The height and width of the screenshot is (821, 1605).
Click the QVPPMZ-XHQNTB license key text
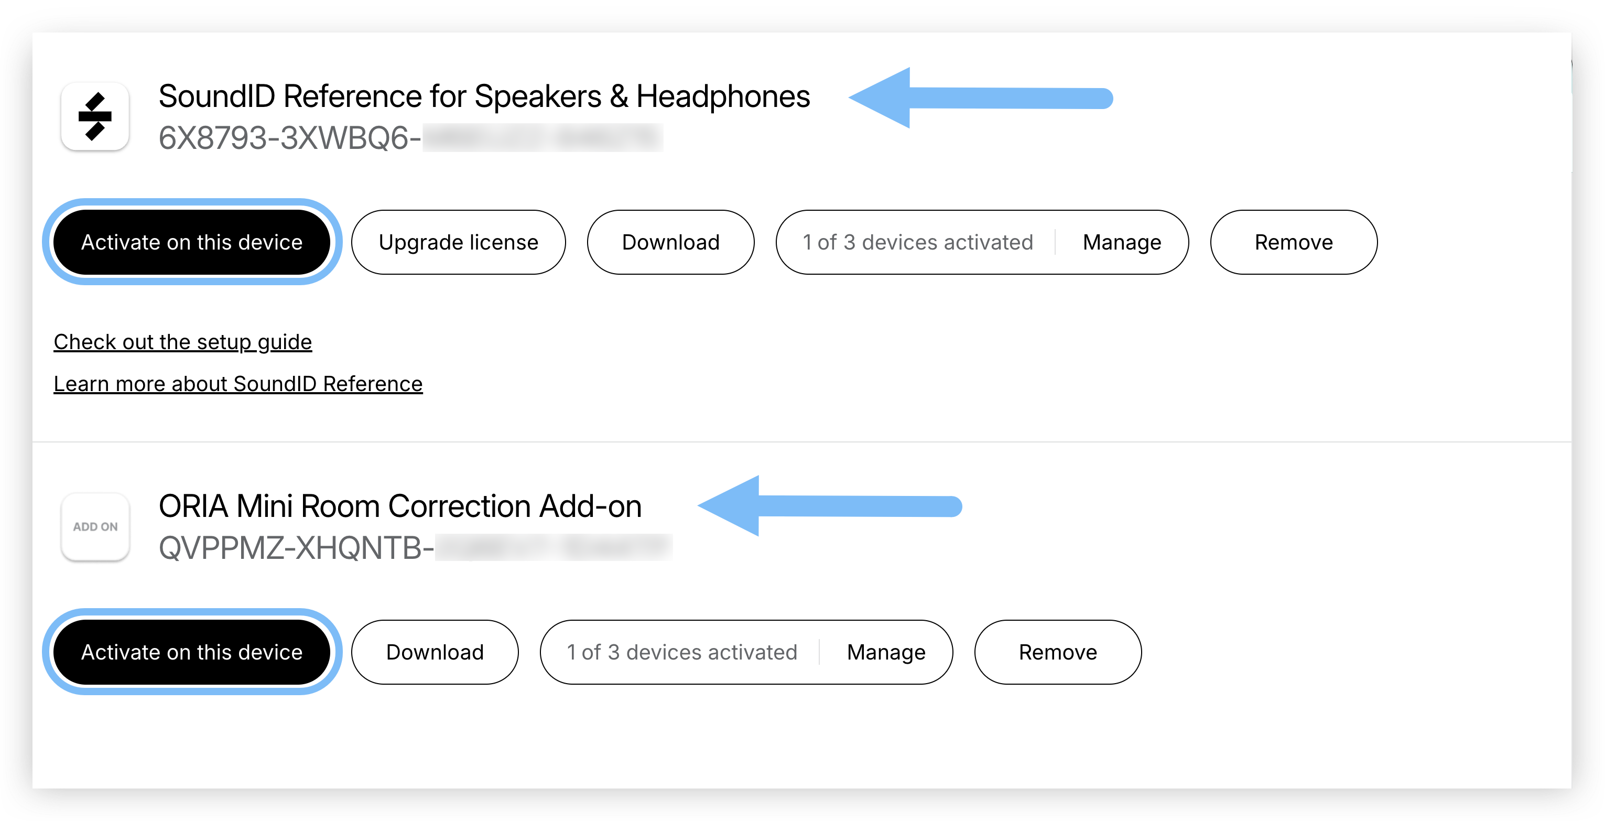point(296,548)
